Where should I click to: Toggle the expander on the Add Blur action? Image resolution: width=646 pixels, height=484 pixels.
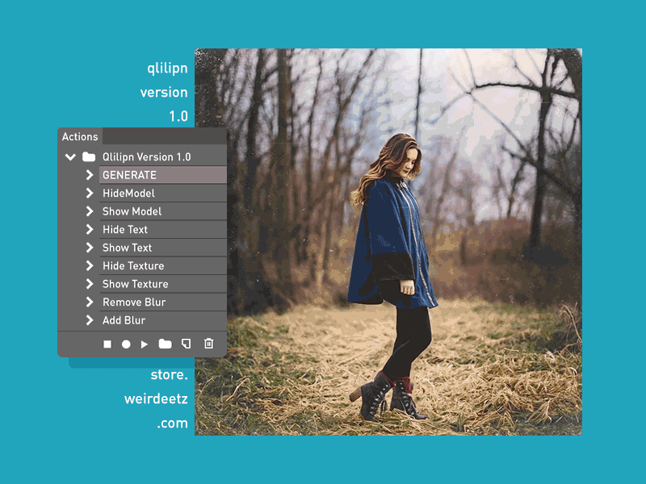(91, 320)
